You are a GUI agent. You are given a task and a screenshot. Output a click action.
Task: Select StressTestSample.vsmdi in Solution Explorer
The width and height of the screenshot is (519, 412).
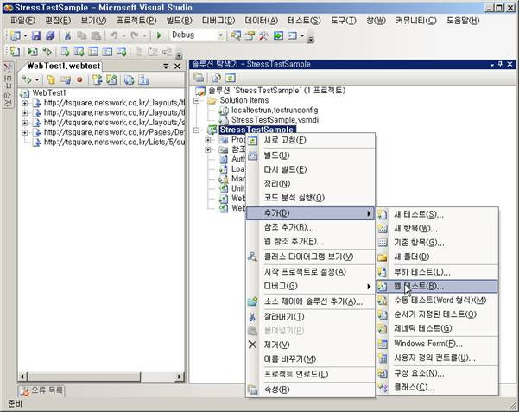tap(275, 120)
